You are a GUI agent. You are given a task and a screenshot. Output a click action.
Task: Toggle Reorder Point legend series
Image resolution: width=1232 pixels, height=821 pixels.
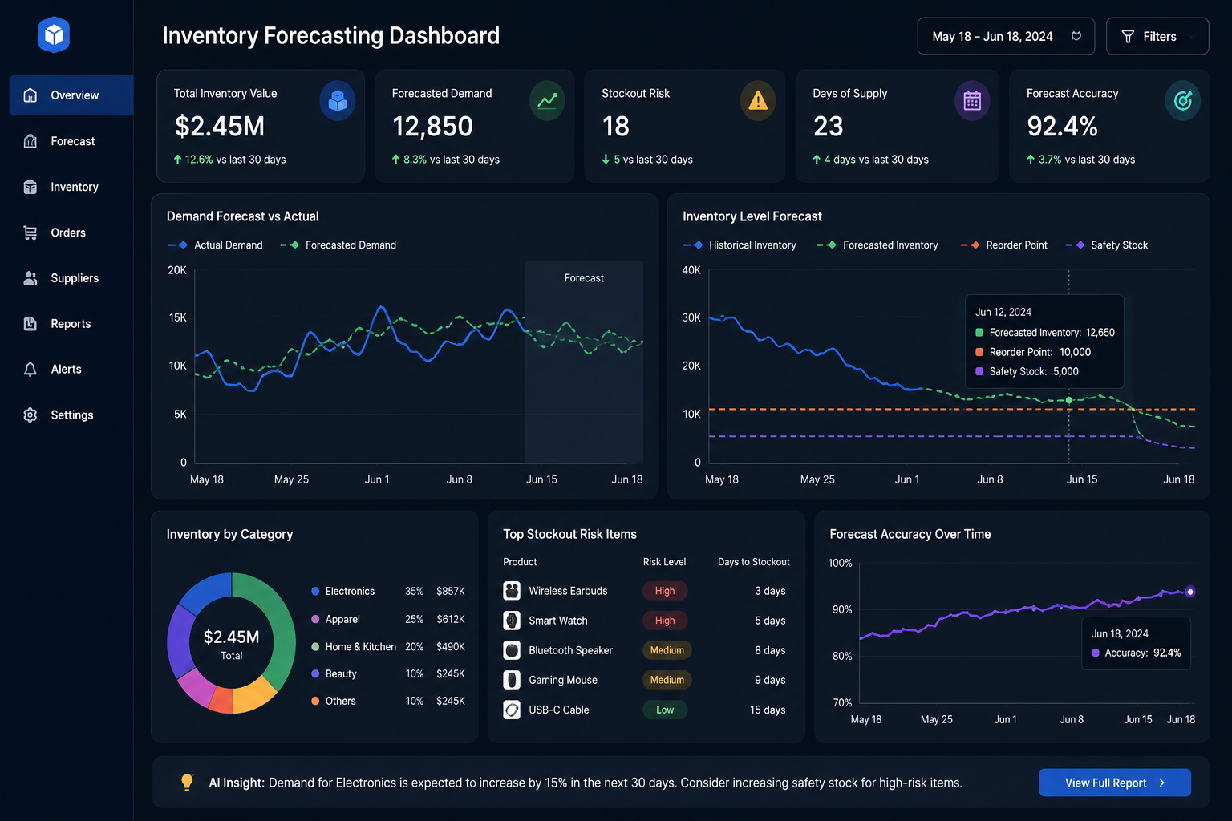click(1004, 245)
